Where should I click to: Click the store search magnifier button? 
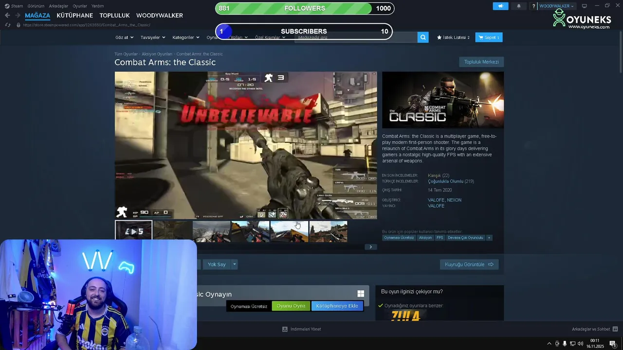(423, 37)
